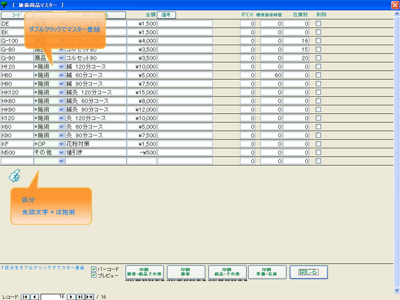This screenshot has height=300, width=400.
Task: Open the 区分 dropdown for row H60
Action: tap(61, 75)
